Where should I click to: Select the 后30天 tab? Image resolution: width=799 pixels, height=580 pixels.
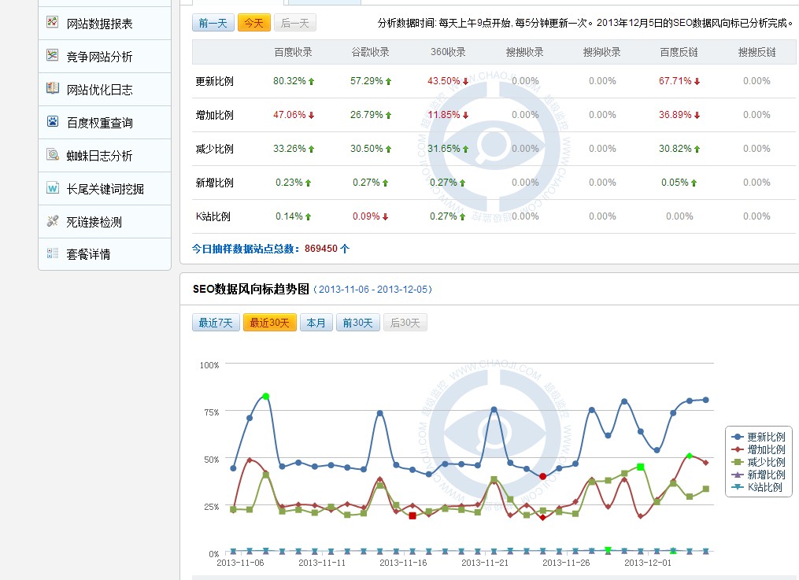point(405,322)
